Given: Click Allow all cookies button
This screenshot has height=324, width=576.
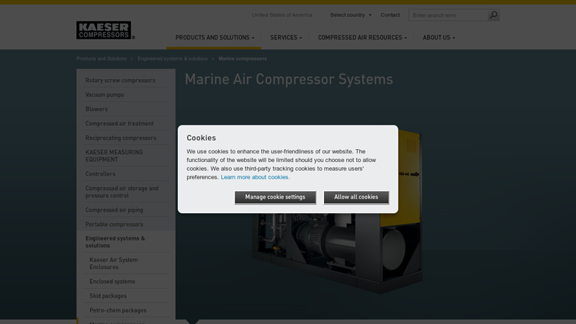Looking at the screenshot, I should [x=356, y=197].
